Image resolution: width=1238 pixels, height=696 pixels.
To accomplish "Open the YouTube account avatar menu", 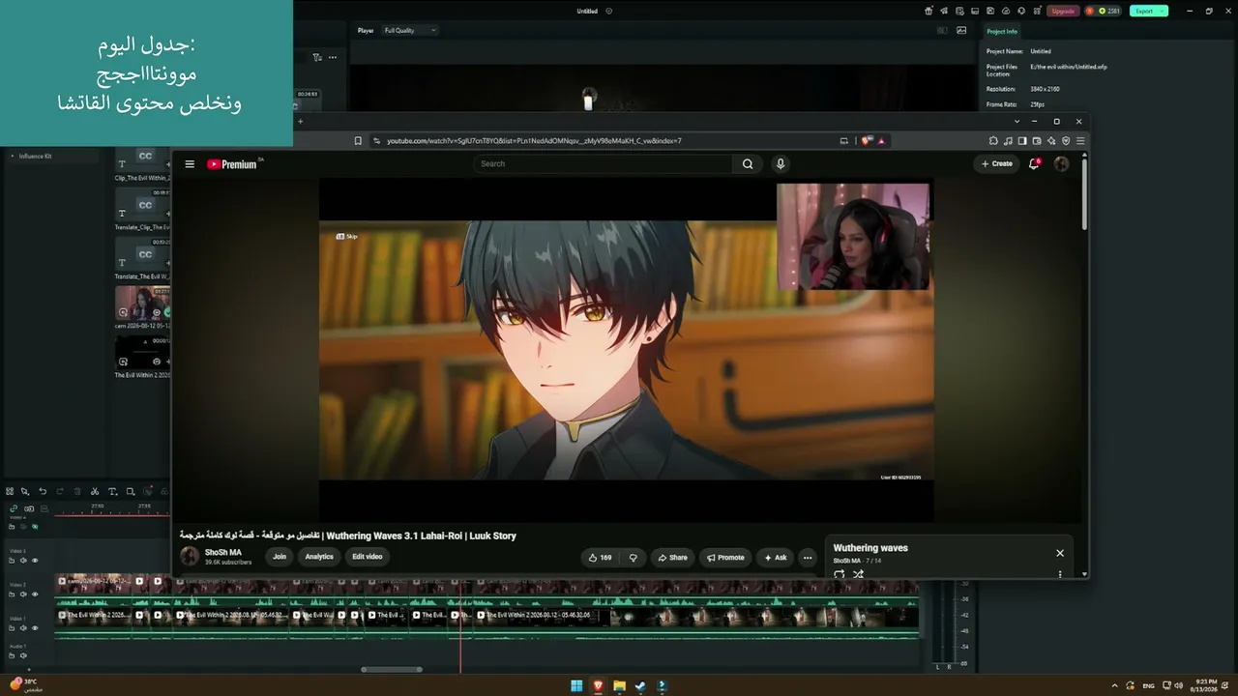I will (x=1061, y=164).
